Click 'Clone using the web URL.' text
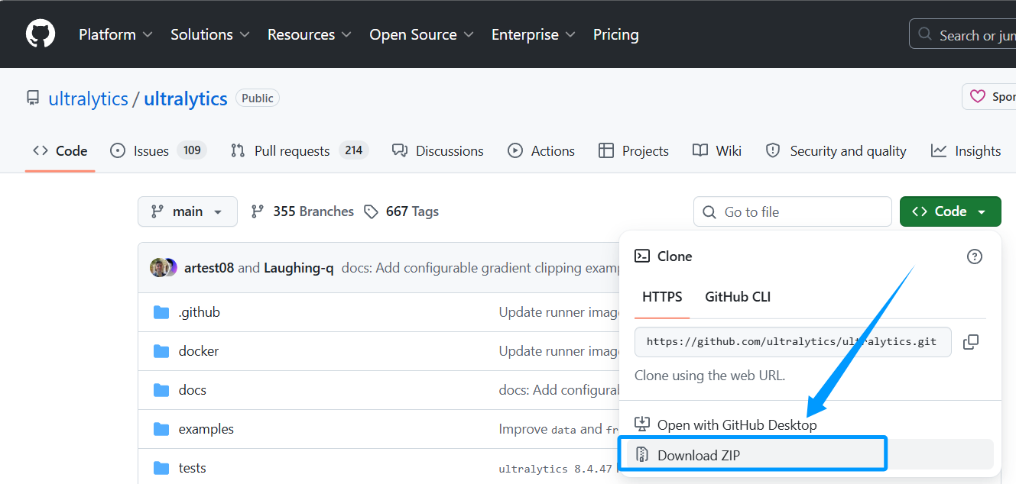 709,376
